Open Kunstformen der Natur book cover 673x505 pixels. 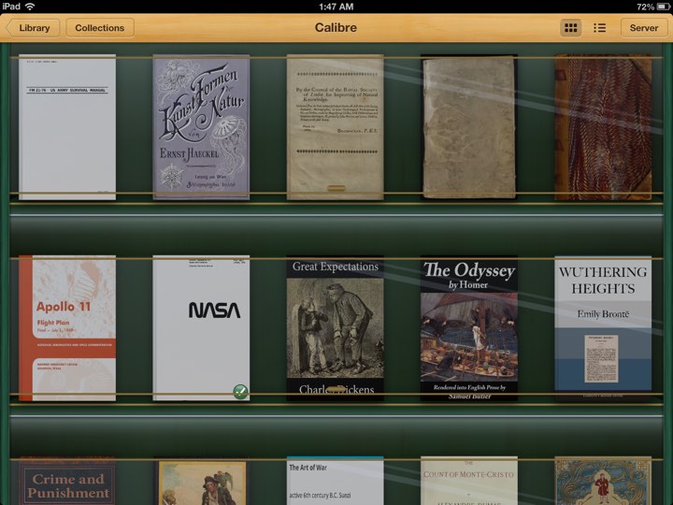coord(201,127)
